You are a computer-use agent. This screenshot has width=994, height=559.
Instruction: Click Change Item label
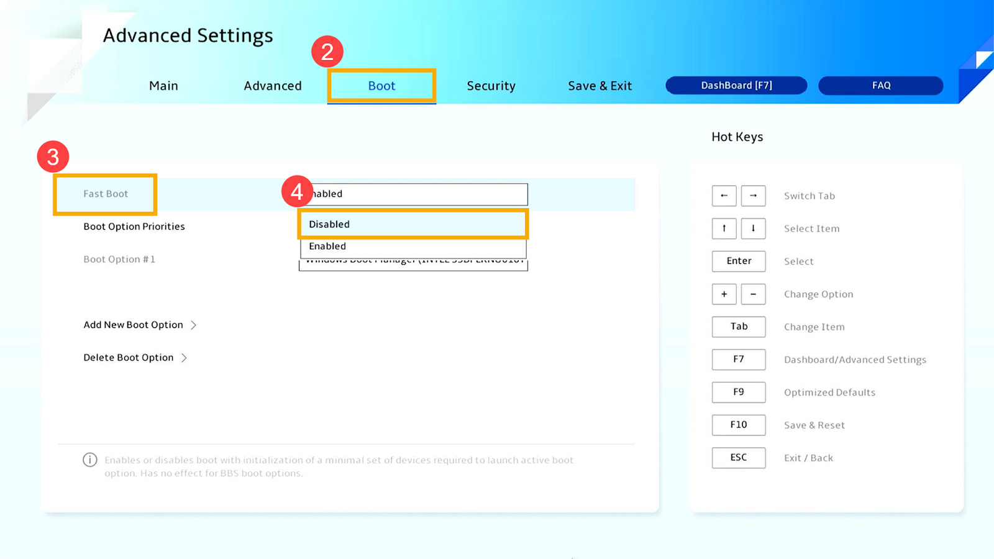click(814, 327)
